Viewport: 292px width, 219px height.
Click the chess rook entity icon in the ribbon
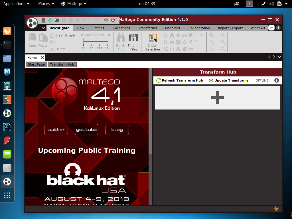(191, 42)
